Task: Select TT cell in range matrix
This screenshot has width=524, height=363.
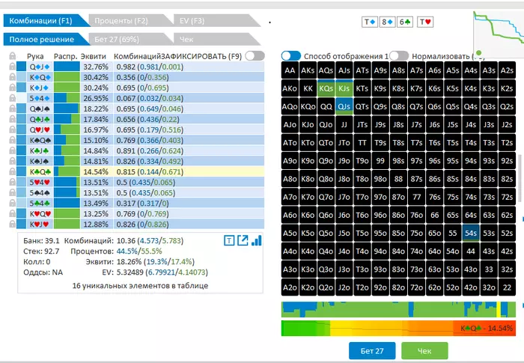Action: [362, 142]
